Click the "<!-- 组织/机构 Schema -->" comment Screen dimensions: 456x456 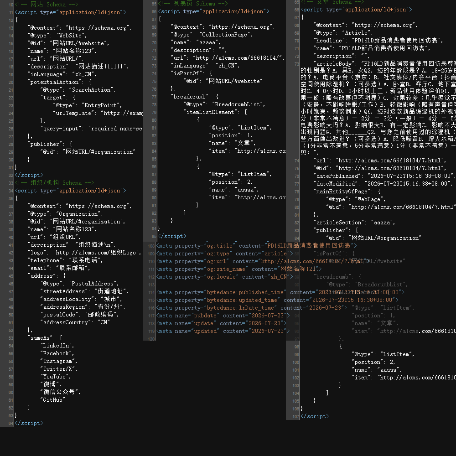[x=54, y=183]
